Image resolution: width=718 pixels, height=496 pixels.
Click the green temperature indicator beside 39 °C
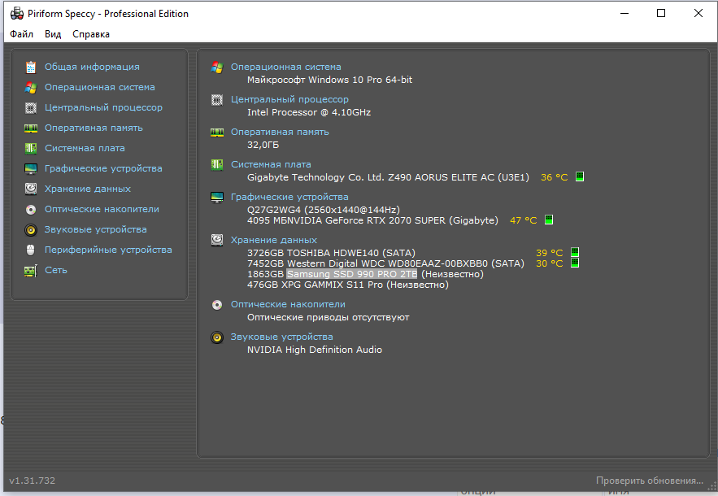(x=575, y=252)
